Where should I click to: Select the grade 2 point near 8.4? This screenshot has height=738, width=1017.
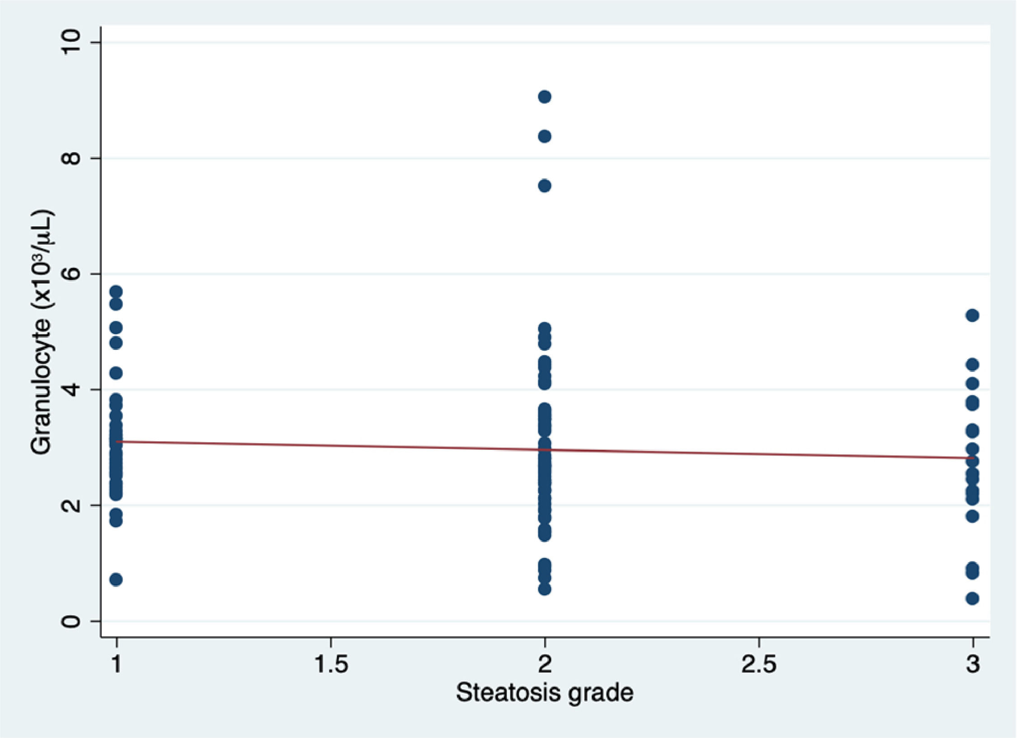tap(545, 136)
